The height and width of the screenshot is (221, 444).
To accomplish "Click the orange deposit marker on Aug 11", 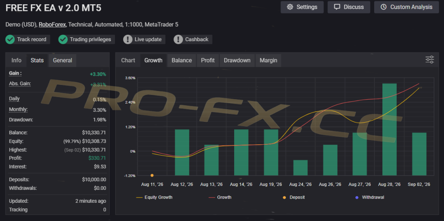I will [152, 175].
